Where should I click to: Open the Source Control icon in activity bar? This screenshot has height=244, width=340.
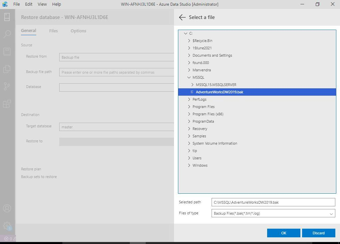pos(7,86)
